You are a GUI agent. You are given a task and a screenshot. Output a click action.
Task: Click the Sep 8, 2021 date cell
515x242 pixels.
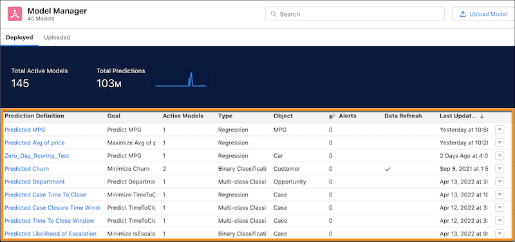tap(464, 169)
